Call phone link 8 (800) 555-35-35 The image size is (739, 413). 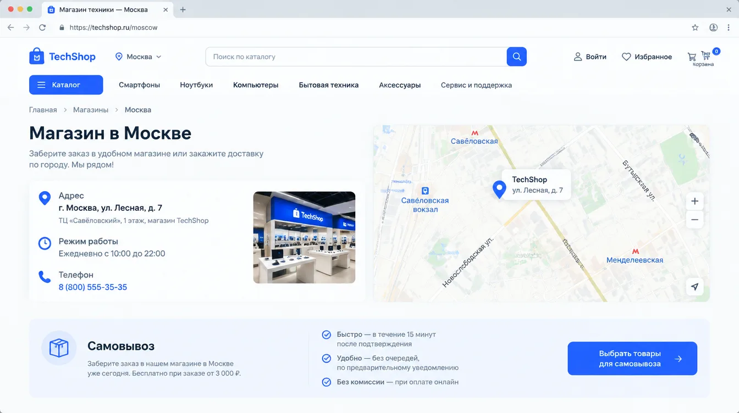point(93,287)
